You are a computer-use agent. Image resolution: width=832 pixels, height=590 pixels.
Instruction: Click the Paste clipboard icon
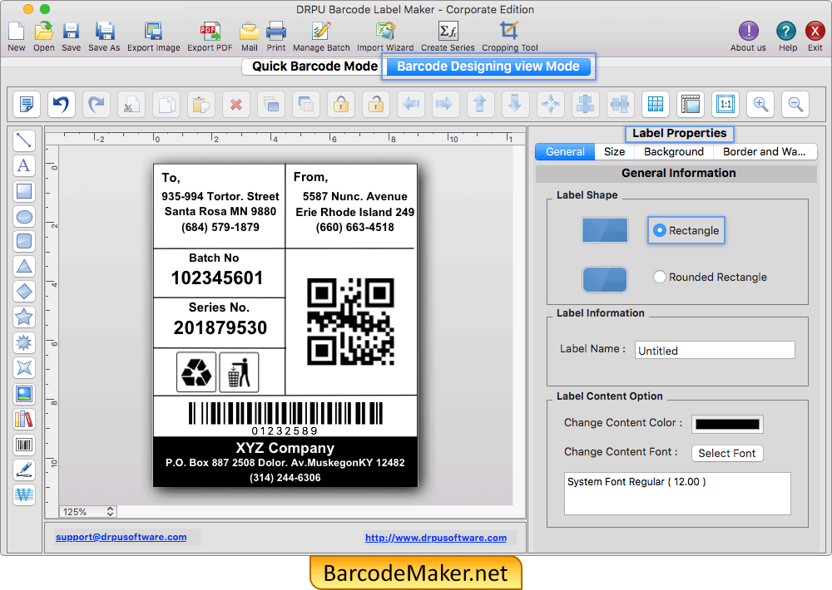[x=201, y=104]
